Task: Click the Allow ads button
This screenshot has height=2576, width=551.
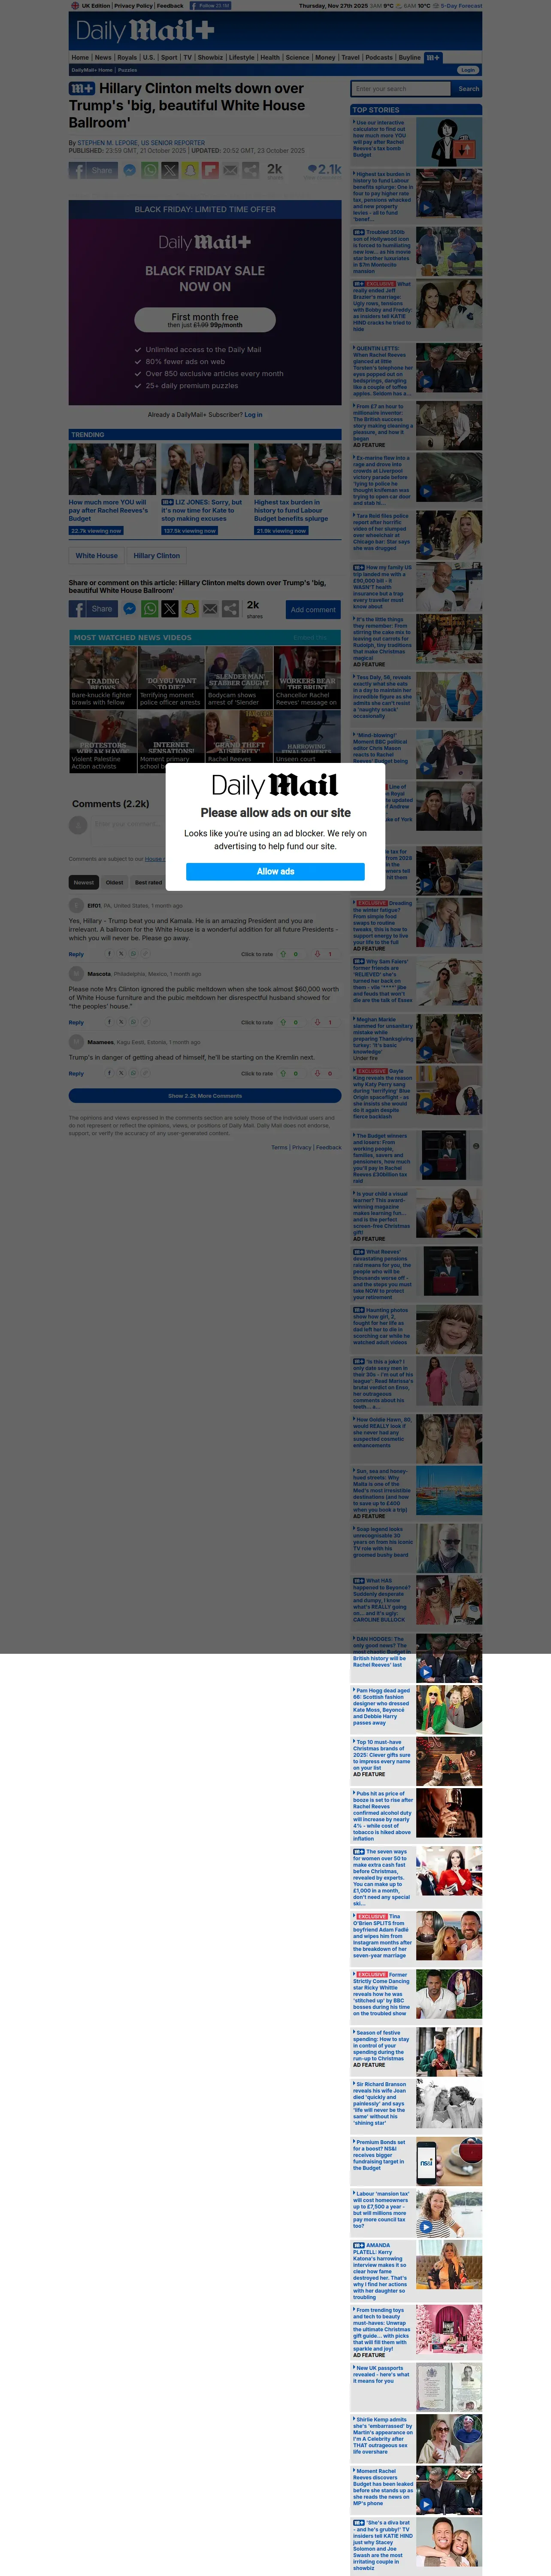Action: 275,871
